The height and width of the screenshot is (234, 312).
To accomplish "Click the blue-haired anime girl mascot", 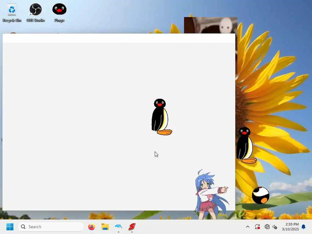I will [211, 194].
